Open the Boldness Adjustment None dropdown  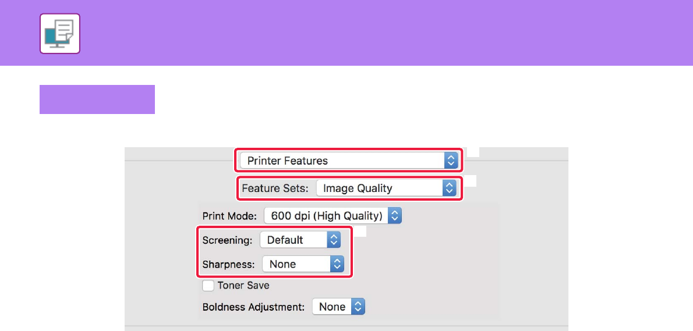coord(333,307)
